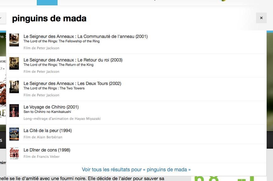
Task: Open the Communauté de l'anneau poster thumbnail
Action: coord(14,40)
